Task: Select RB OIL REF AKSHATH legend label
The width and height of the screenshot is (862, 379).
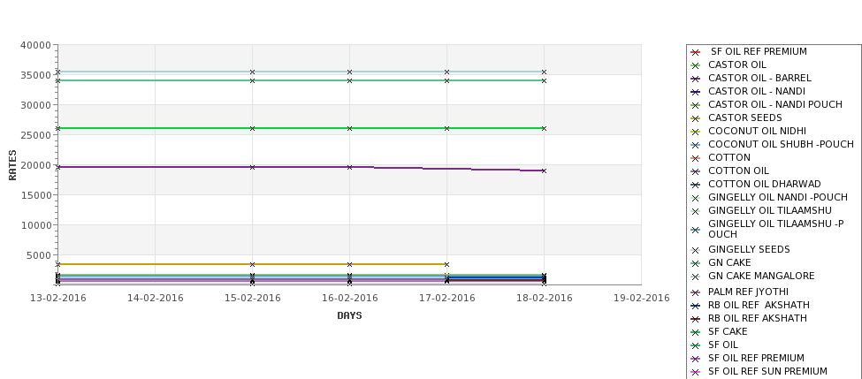Action: point(758,318)
